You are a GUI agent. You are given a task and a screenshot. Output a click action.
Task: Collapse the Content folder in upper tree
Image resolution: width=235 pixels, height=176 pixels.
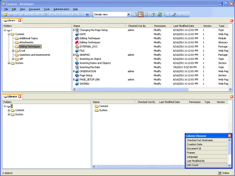tap(9, 34)
